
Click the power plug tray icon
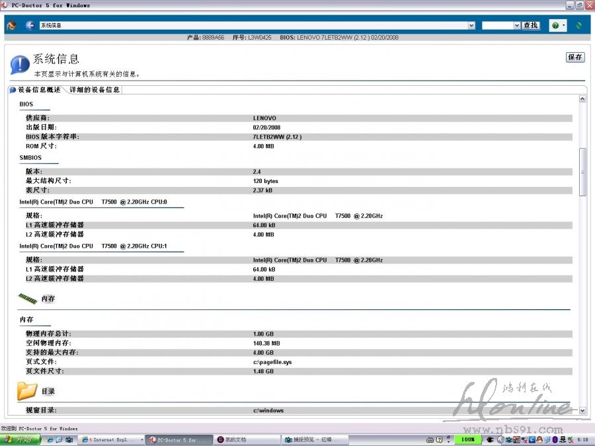(490, 439)
